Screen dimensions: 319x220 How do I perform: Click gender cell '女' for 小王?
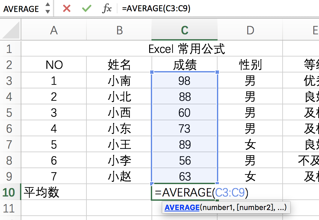click(250, 144)
